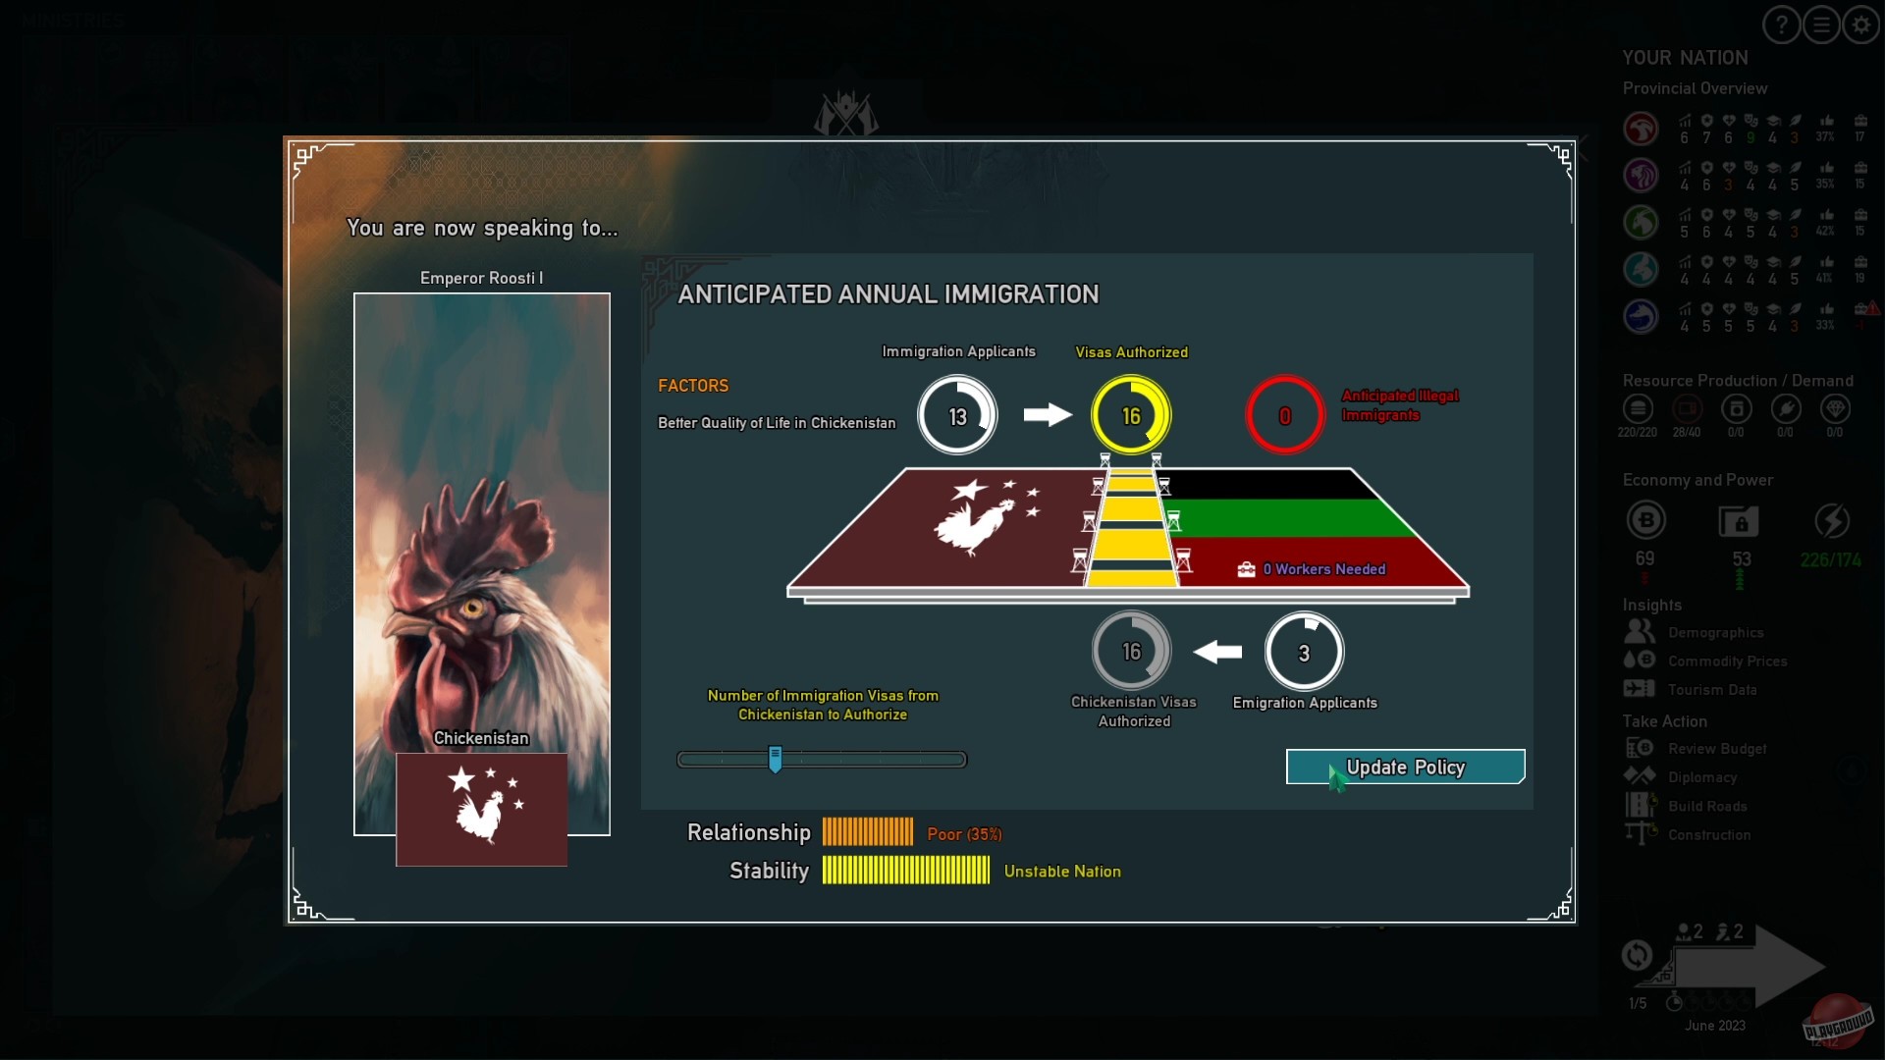The height and width of the screenshot is (1060, 1885).
Task: Open the help question mark button
Action: pyautogui.click(x=1780, y=25)
